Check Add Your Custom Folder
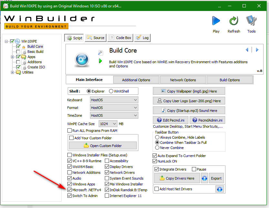Viewport: 269px width, 208px height. click(72, 138)
